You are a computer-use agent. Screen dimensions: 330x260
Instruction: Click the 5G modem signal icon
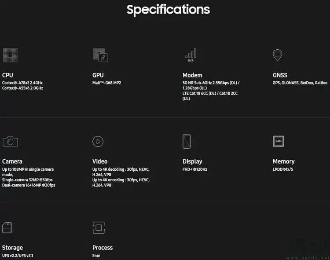191,55
